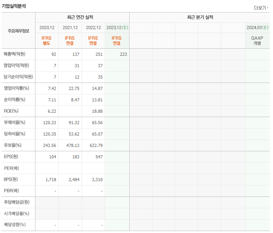Select the 2023.12(E) 매출액 value 223

123,54
